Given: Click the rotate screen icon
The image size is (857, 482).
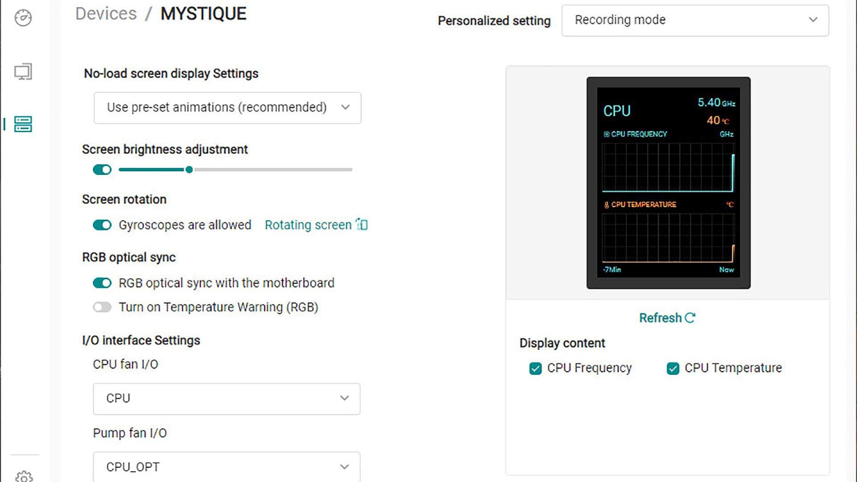Looking at the screenshot, I should tap(362, 224).
